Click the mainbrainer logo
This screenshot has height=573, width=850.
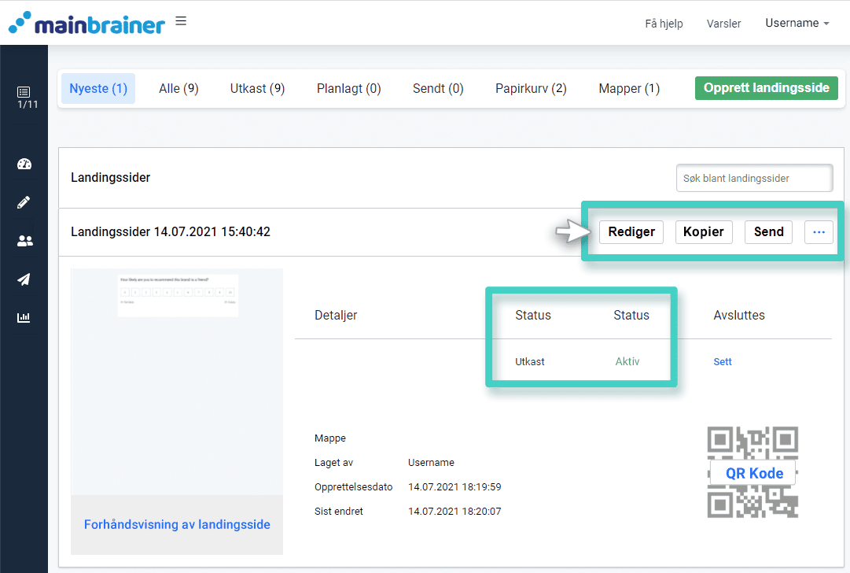point(86,23)
